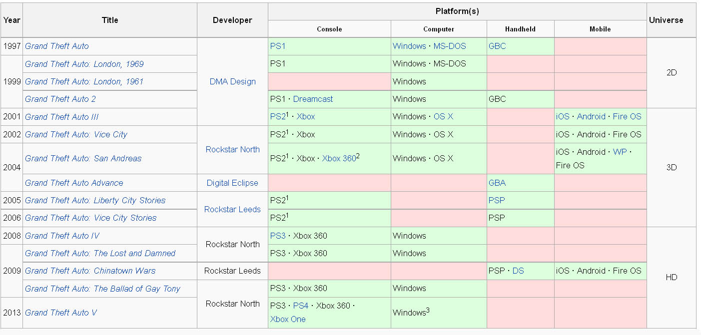Click the blue Fire OS link for GTA III
Screen dimensions: 701x335
(627, 117)
